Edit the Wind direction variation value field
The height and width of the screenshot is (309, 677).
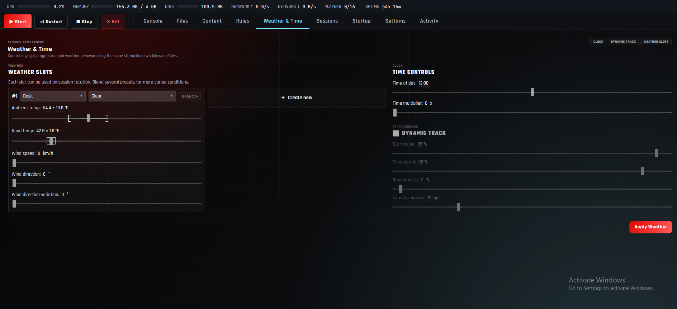click(x=63, y=195)
